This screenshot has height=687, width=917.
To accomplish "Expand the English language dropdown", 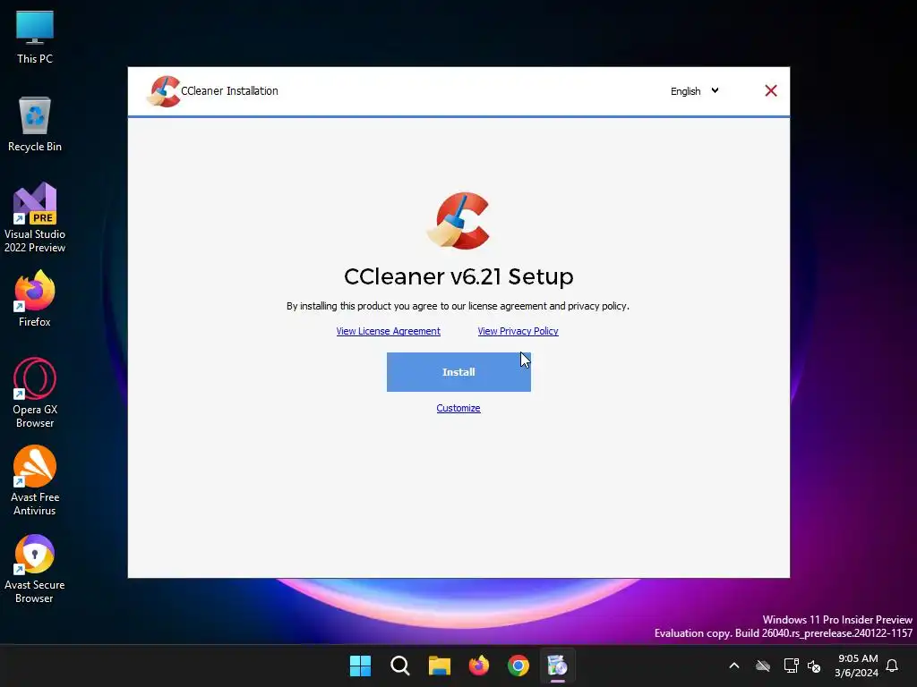I will click(695, 91).
